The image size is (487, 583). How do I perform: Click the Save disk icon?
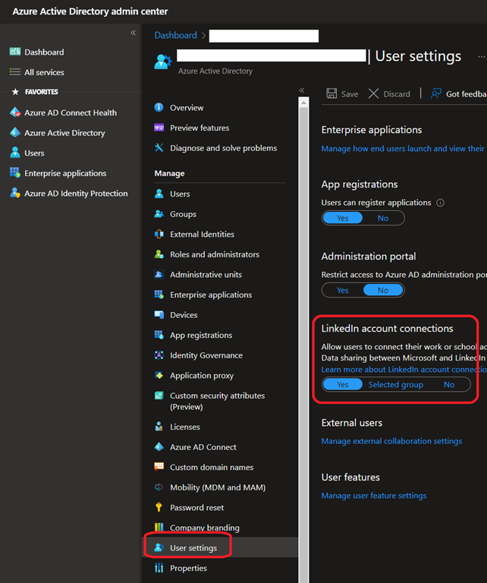[x=331, y=93]
